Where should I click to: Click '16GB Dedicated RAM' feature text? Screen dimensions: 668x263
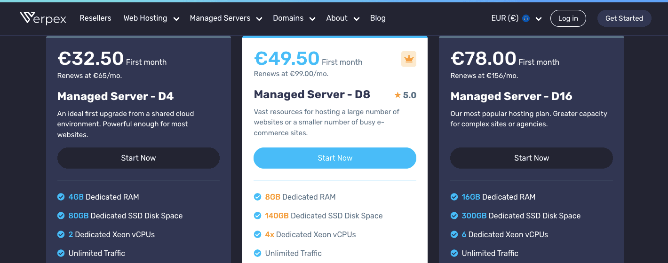[499, 197]
